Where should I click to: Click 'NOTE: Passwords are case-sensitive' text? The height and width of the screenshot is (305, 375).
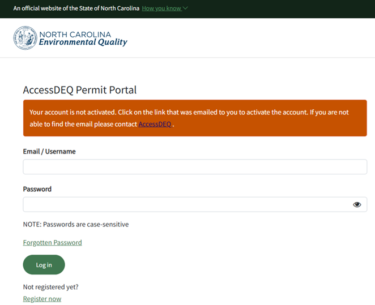click(76, 224)
